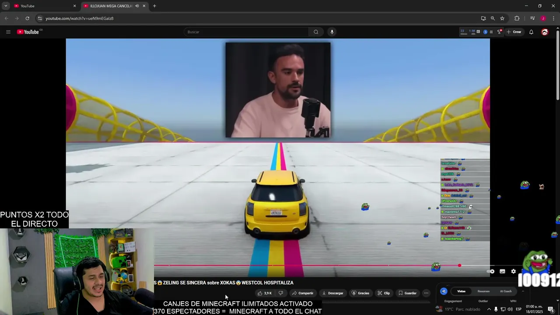Open more actions ellipsis under video

tap(426, 293)
